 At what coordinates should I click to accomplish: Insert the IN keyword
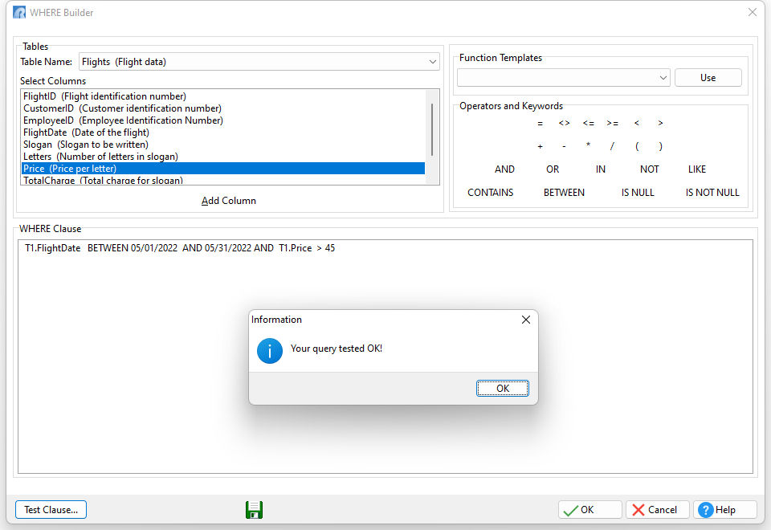pyautogui.click(x=601, y=169)
